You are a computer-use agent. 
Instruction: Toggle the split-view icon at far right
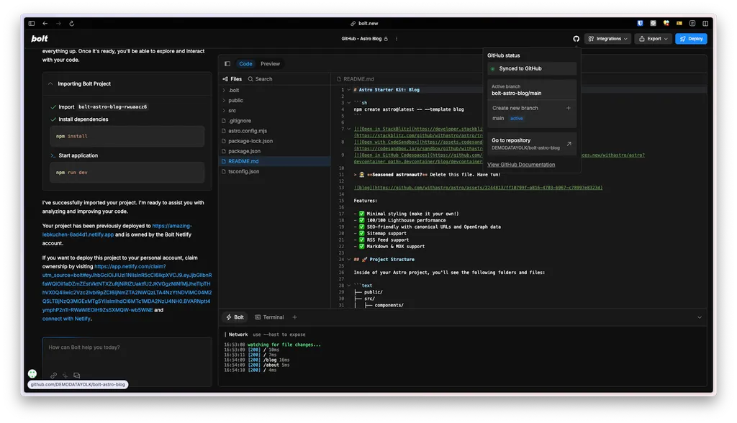click(705, 23)
